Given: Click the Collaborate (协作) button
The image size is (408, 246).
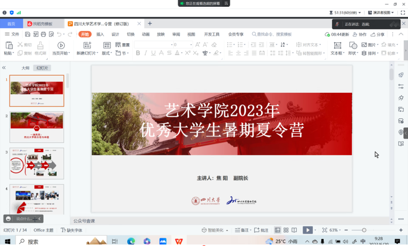Looking at the screenshot, I should point(360,34).
